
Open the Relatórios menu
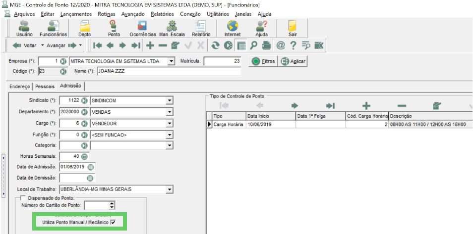(162, 14)
